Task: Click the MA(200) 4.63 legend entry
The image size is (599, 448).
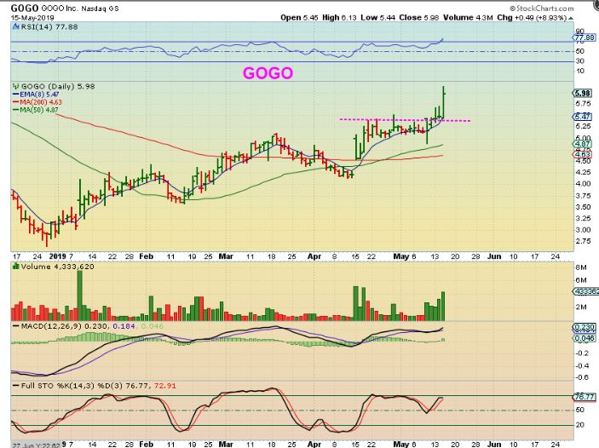Action: click(x=41, y=102)
